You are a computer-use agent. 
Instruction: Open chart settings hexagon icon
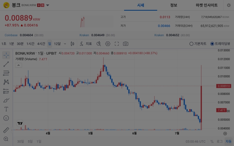[x=107, y=44]
